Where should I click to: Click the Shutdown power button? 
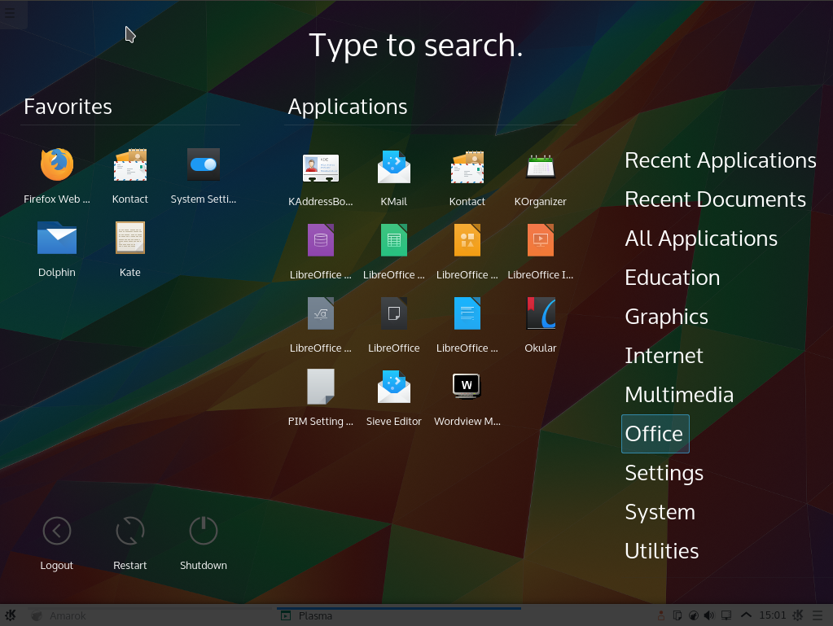204,543
